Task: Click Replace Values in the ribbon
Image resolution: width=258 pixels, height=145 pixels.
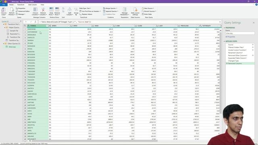Action: (86, 14)
